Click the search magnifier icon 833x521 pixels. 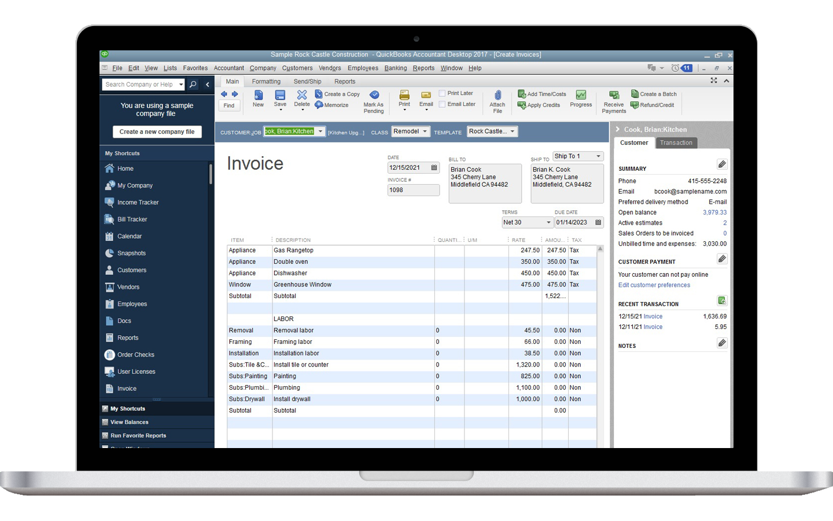193,85
